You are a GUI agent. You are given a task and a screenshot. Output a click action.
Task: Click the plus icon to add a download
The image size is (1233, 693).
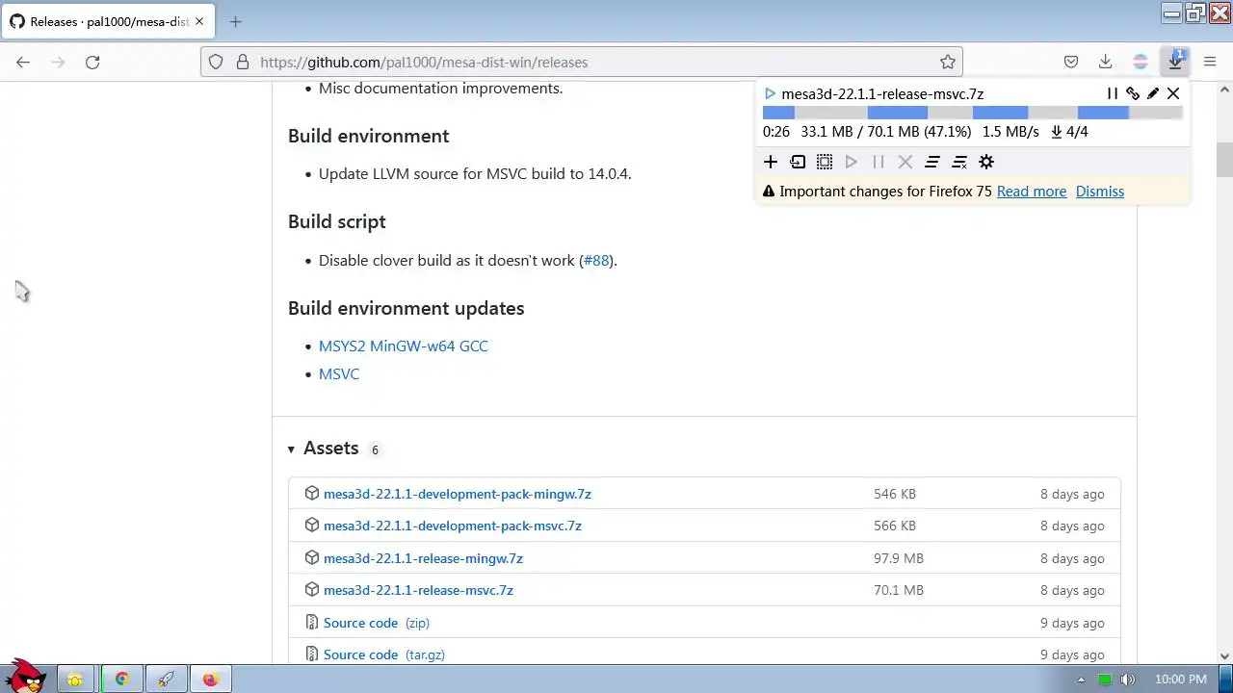[771, 162]
